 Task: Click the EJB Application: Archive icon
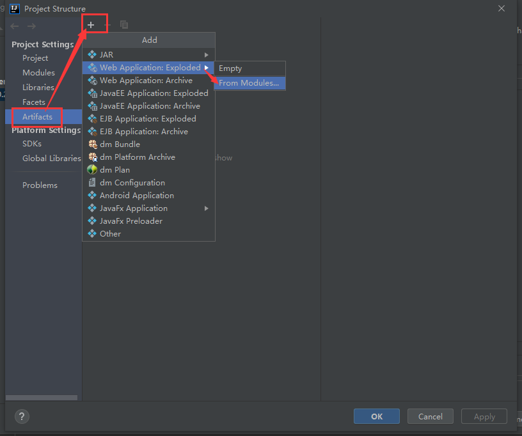[x=92, y=131]
